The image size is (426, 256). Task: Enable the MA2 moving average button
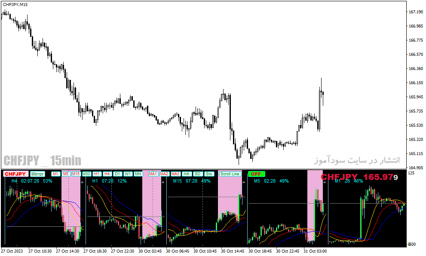[x=164, y=174]
